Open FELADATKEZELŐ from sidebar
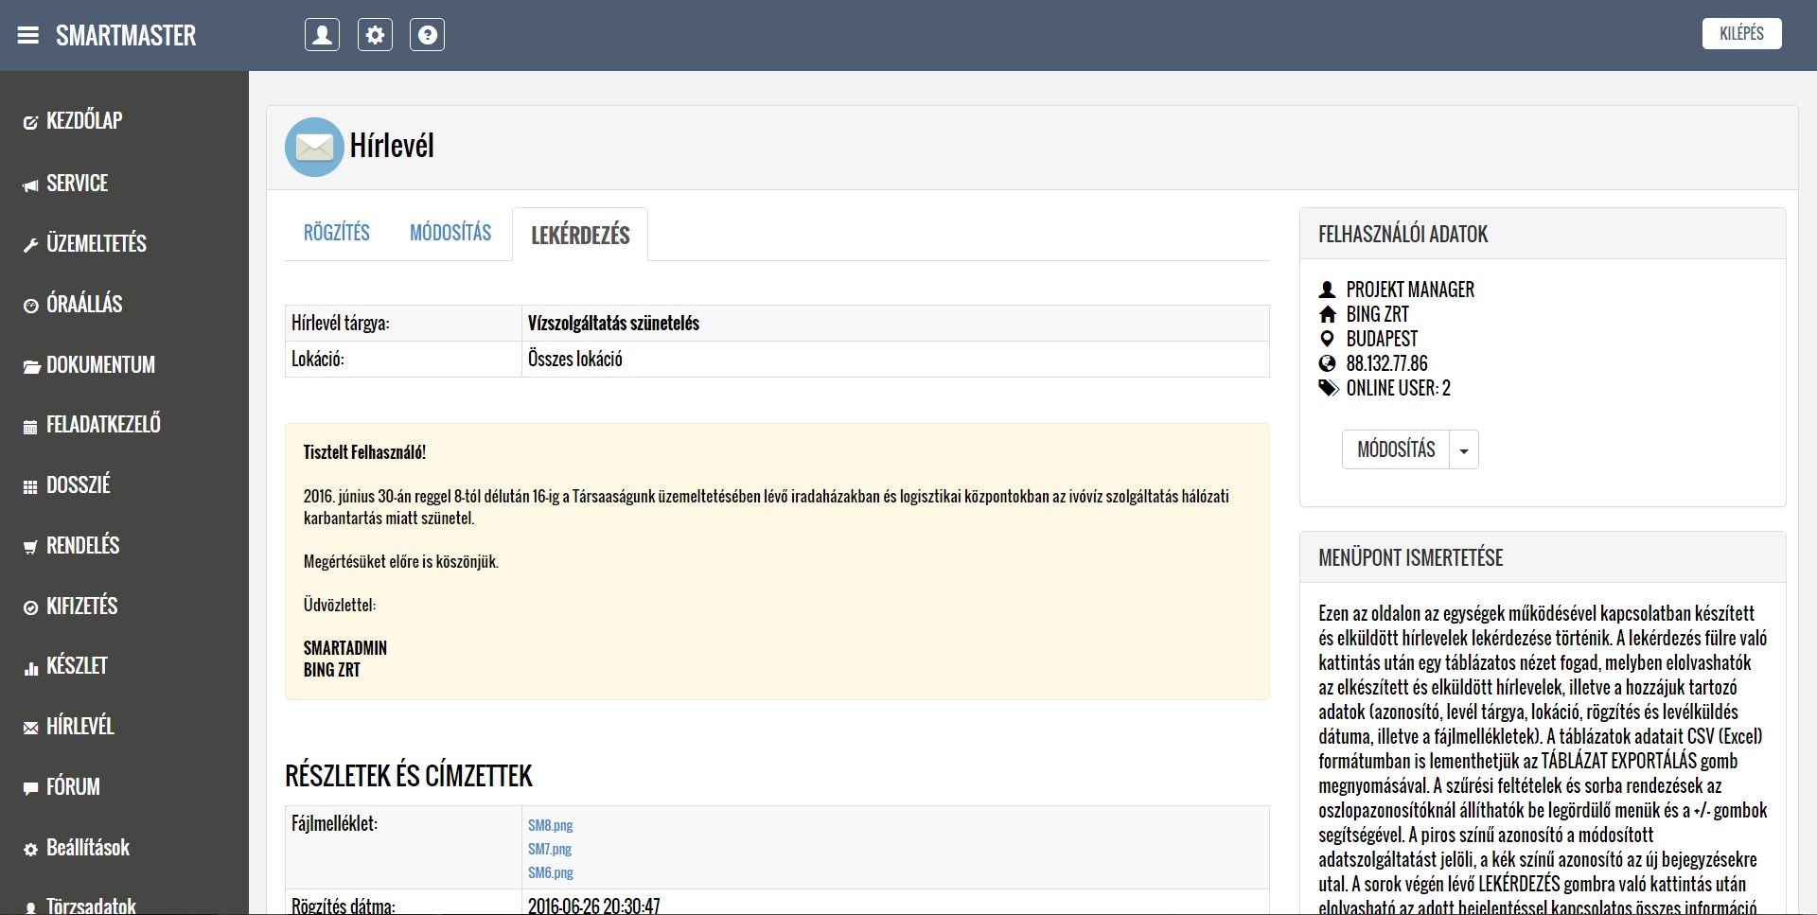The width and height of the screenshot is (1817, 915). click(x=103, y=425)
